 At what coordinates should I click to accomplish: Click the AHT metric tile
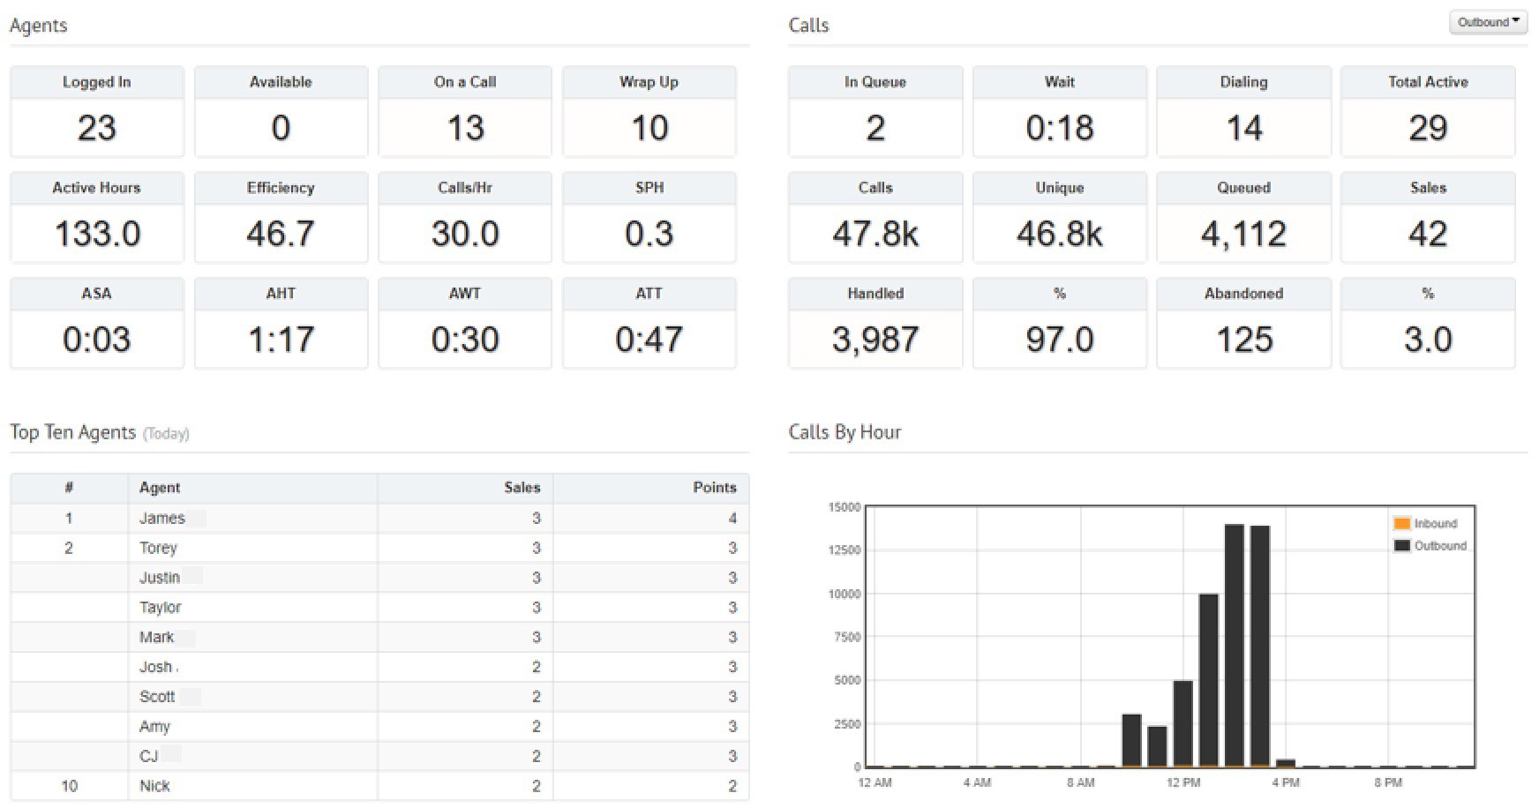coord(281,324)
